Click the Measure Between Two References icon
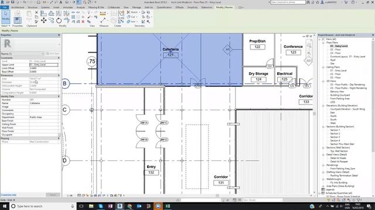Viewport: 375px width, 210px height. pyautogui.click(x=103, y=21)
